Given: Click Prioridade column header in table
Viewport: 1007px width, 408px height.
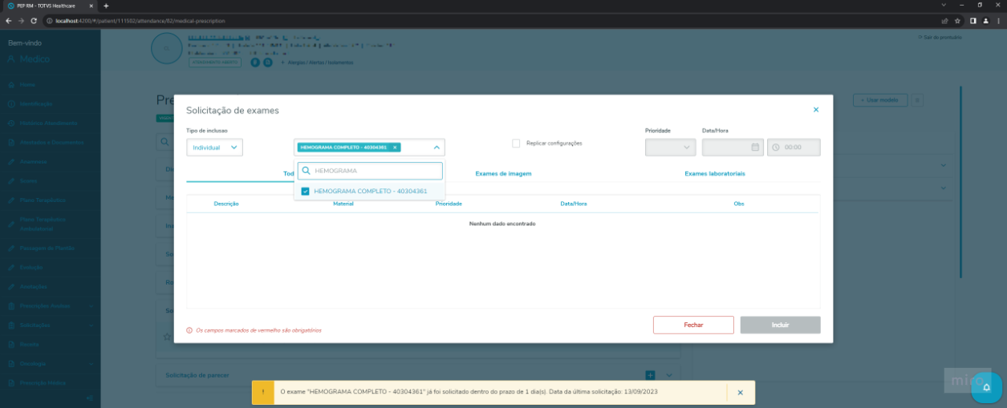Looking at the screenshot, I should click(x=449, y=204).
